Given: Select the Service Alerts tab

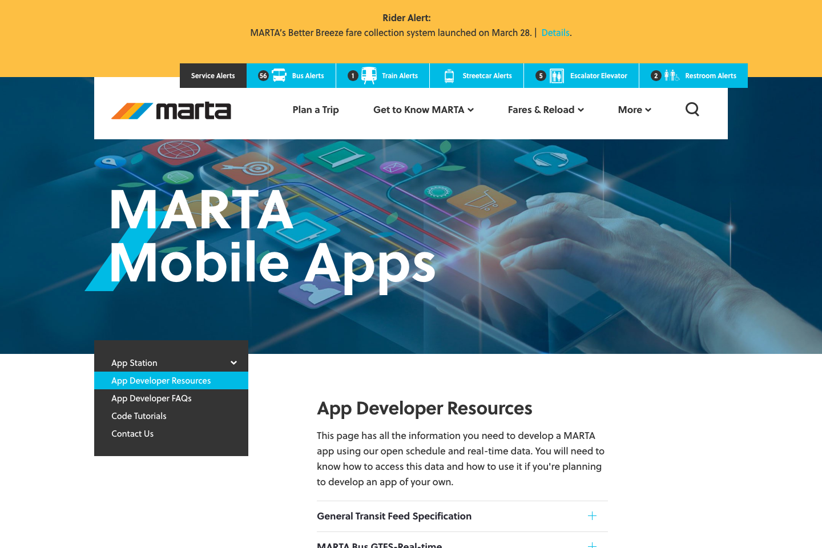Looking at the screenshot, I should [x=213, y=76].
